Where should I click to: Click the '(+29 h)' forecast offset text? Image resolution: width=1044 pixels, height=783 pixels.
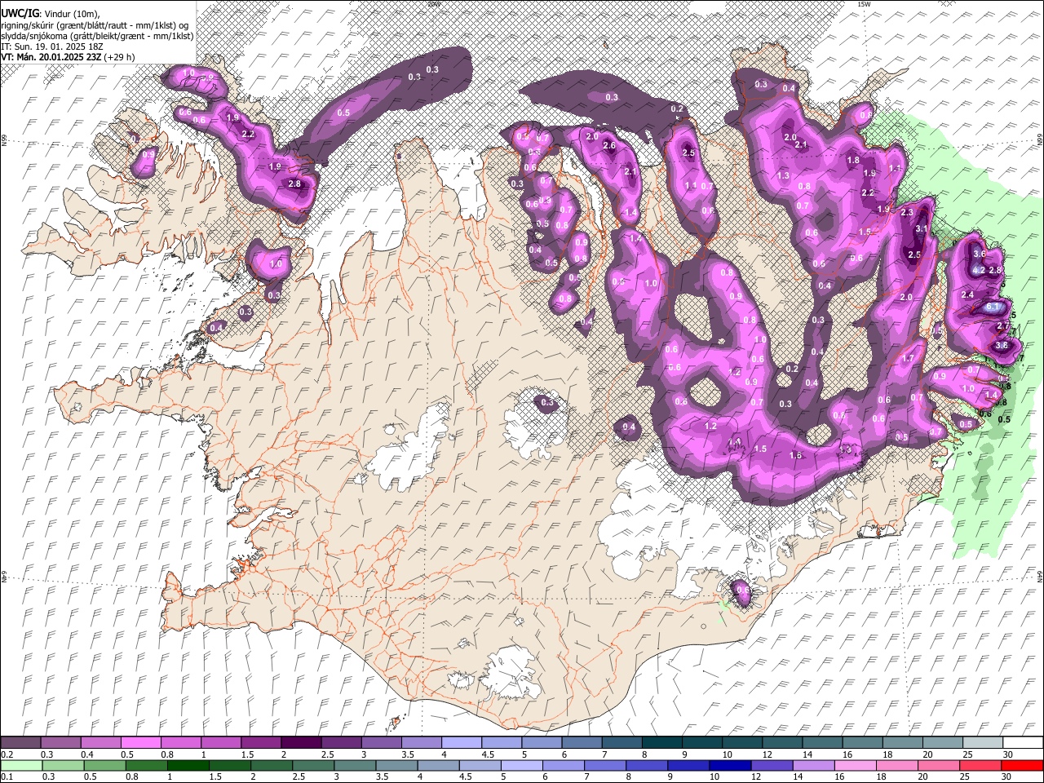119,57
